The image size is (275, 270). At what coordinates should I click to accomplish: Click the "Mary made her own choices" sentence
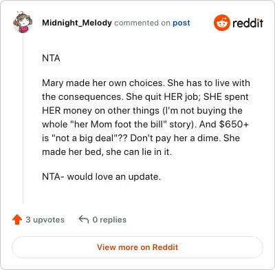pos(103,83)
